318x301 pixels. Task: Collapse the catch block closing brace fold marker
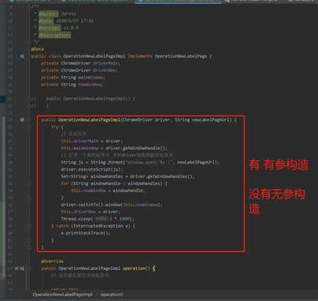tap(29, 240)
